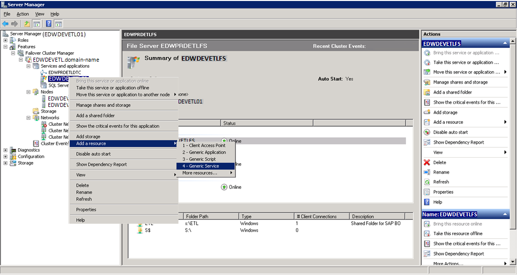Click the Description column header
This screenshot has height=275, width=517.
click(x=377, y=216)
